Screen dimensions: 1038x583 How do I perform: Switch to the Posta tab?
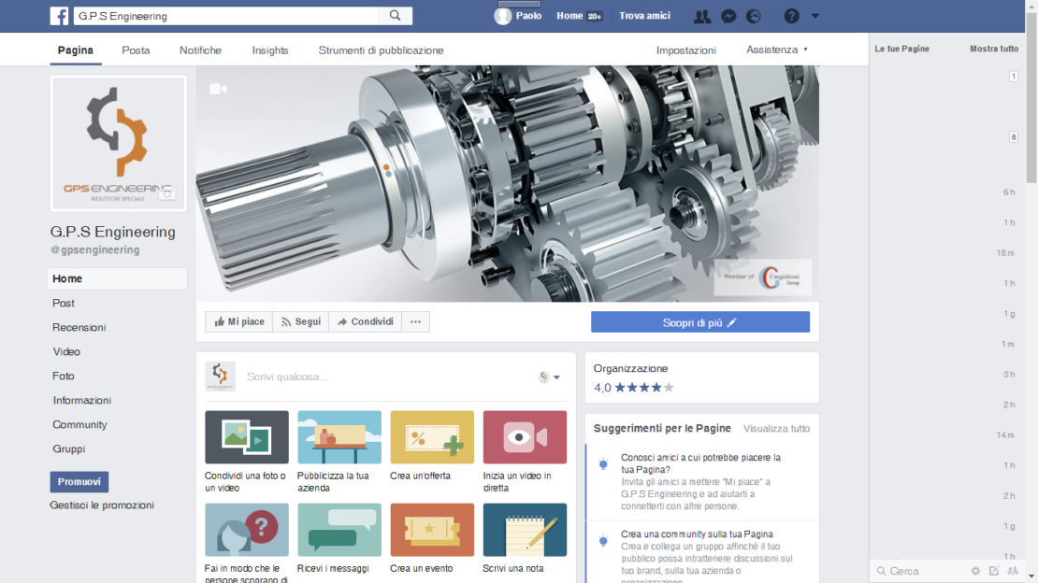pos(136,50)
